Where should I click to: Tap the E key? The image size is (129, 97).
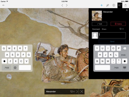point(15,48)
